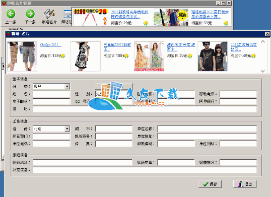The image size is (271, 197).
Task: Open the 29元 handbag ad thumbnail
Action: pos(91,17)
